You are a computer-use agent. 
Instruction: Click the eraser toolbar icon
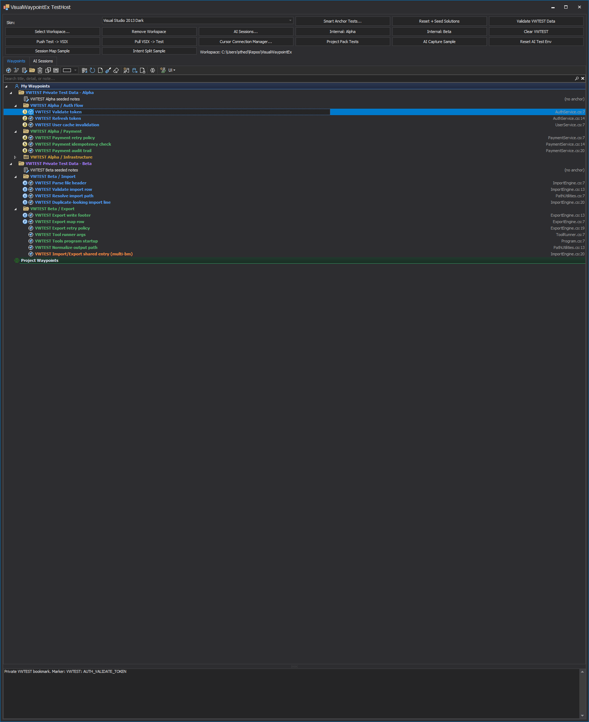116,70
